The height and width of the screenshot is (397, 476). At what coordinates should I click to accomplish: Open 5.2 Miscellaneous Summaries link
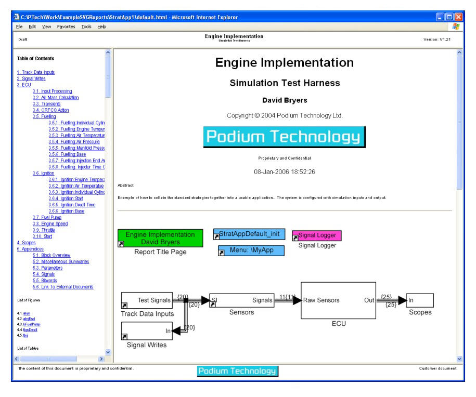[x=61, y=261]
